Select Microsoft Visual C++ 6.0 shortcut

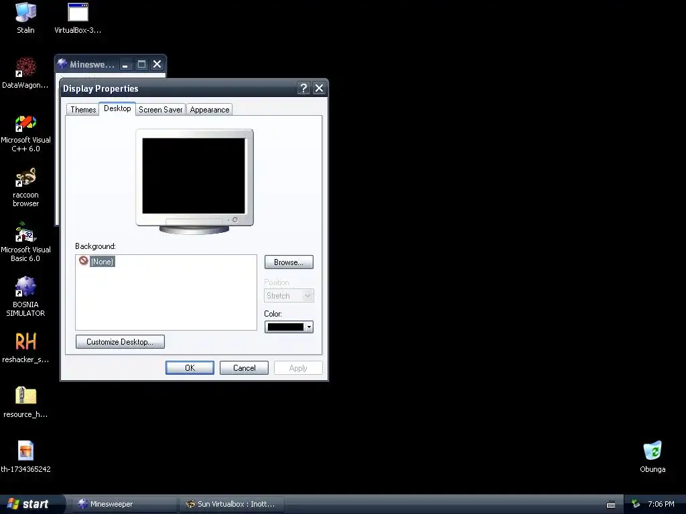(25, 123)
